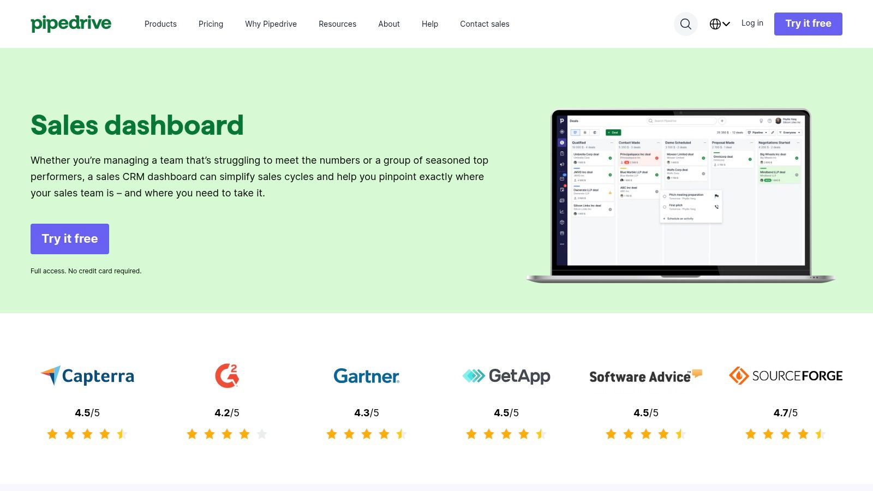Click the Gartner star rating row
The image size is (873, 491).
367,434
